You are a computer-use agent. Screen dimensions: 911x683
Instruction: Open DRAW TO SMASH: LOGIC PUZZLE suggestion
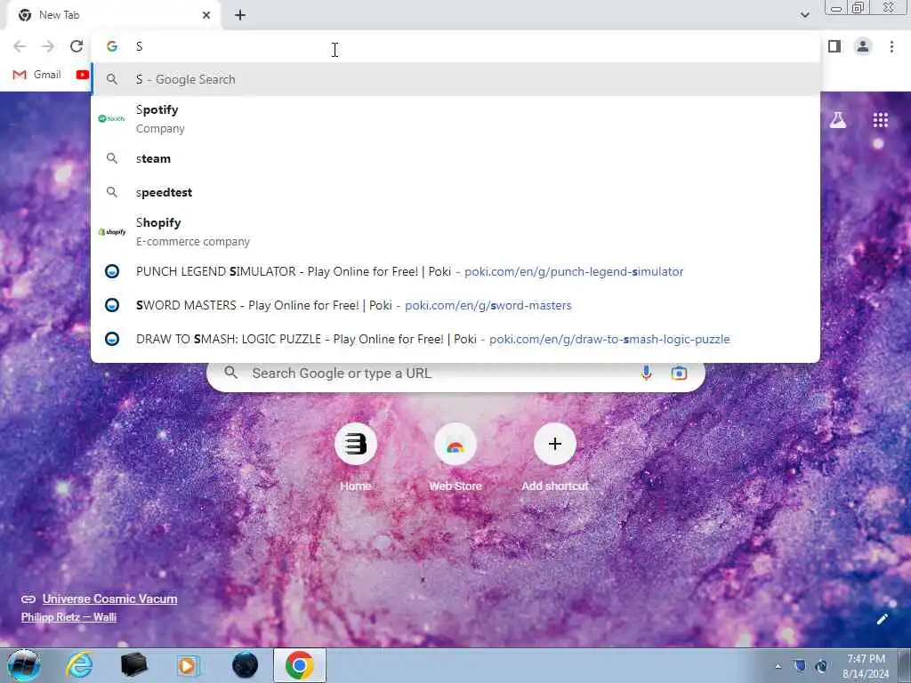coord(455,339)
